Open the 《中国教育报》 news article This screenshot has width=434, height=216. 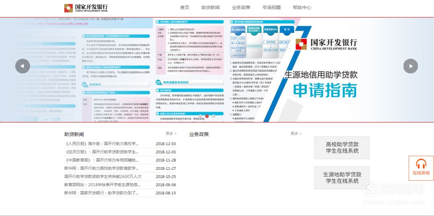point(102,160)
